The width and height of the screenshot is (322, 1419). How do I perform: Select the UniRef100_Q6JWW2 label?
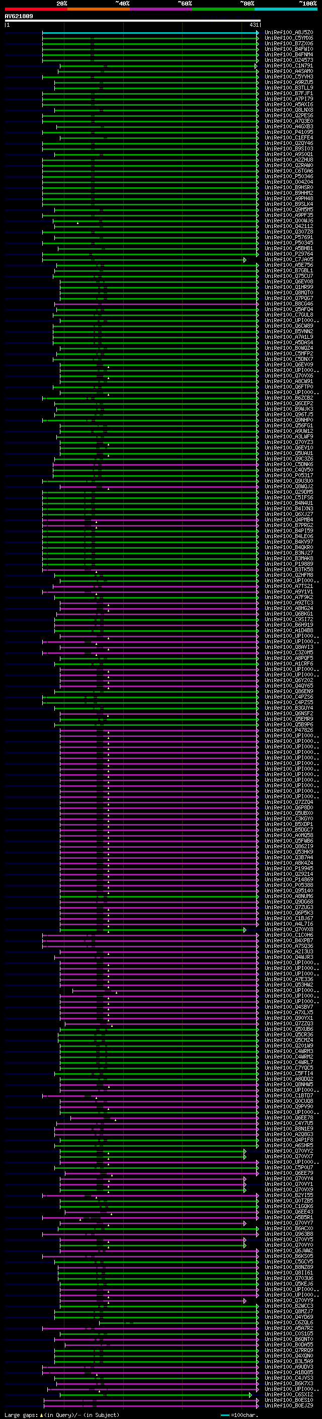tap(289, 1250)
